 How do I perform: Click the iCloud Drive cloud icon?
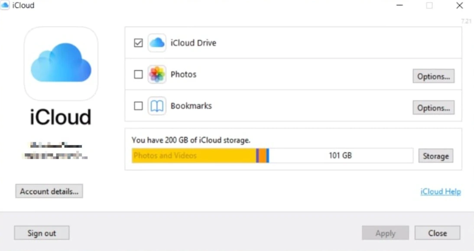coord(157,42)
